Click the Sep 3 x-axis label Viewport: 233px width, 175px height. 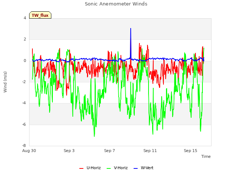point(69,151)
